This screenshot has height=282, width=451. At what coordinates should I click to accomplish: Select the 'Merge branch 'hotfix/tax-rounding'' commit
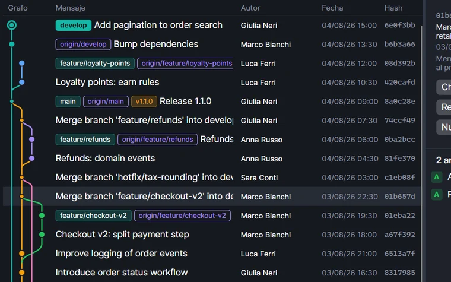pos(144,178)
